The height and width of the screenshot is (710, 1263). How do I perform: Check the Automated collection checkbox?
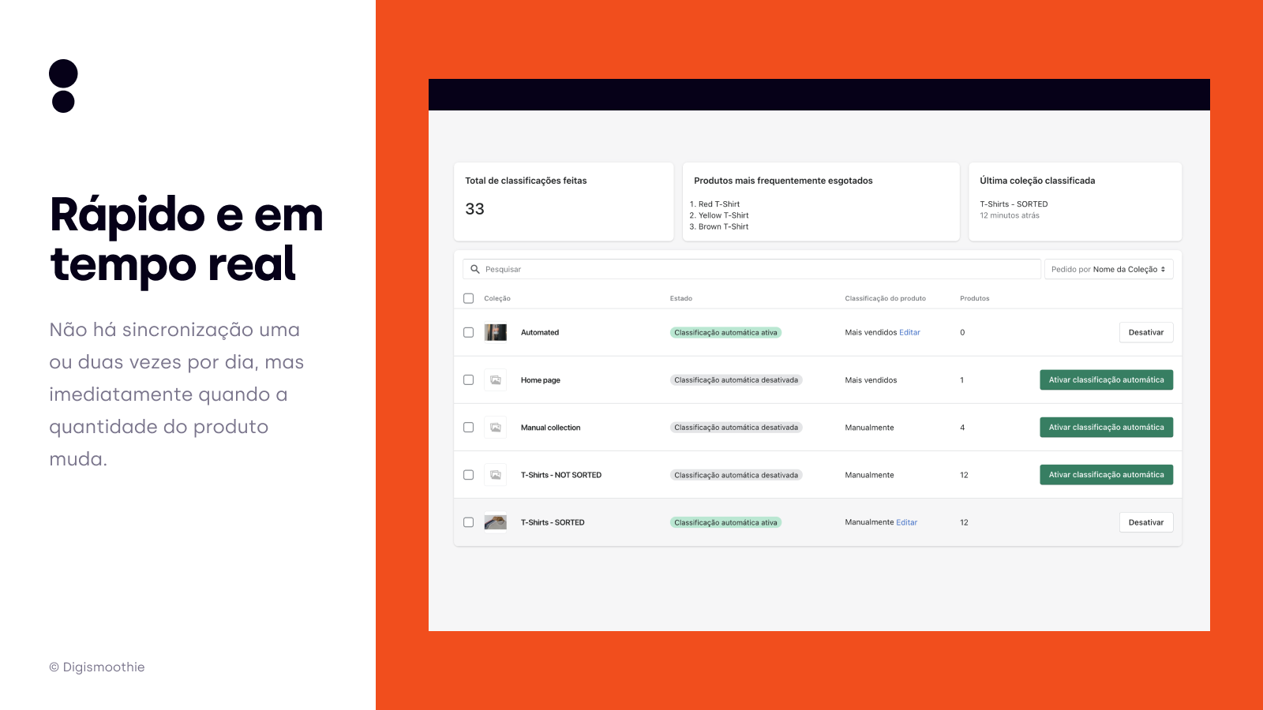[x=468, y=332]
